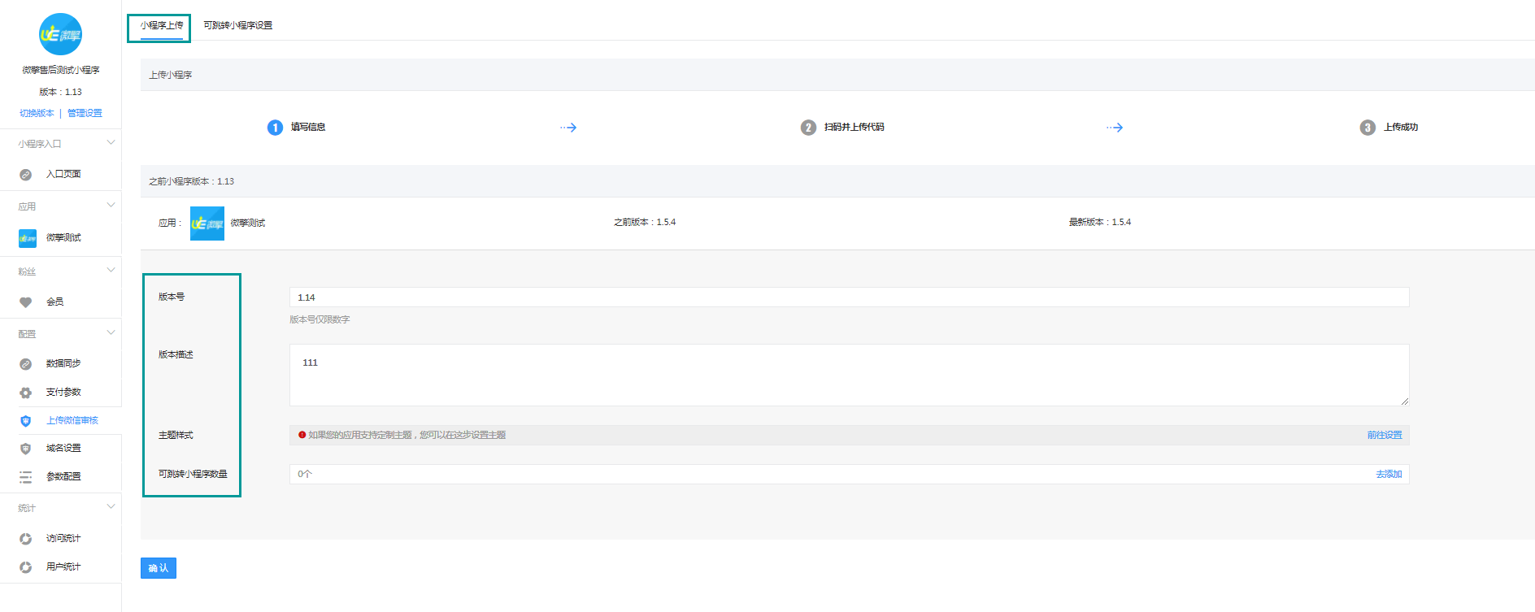The height and width of the screenshot is (612, 1535).
Task: Click the link icon beside 数据同步
Action: coord(26,364)
